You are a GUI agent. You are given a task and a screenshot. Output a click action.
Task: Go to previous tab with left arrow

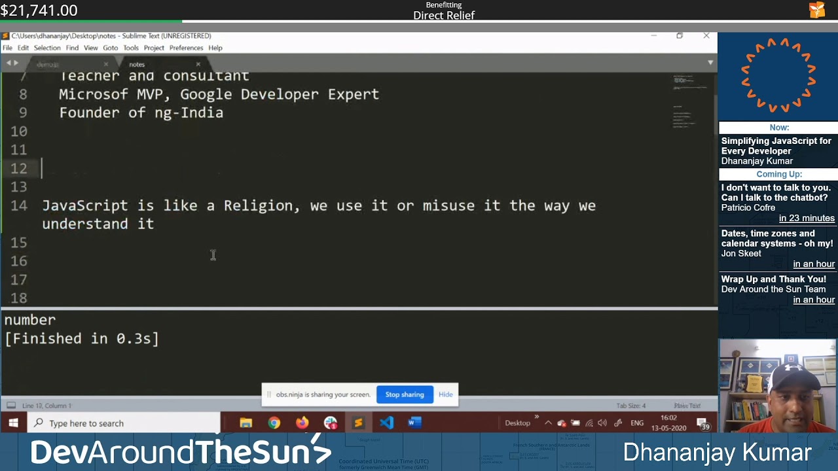click(8, 63)
